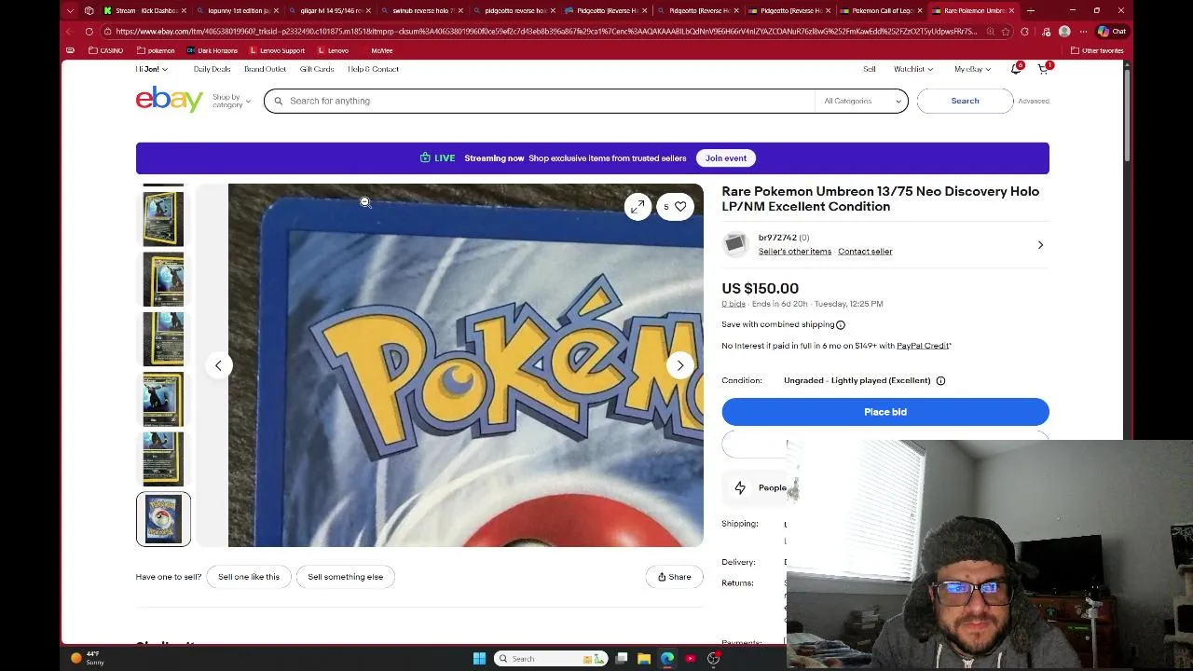This screenshot has height=671, width=1193.
Task: Reload the page with the refresh icon
Action: [x=89, y=32]
